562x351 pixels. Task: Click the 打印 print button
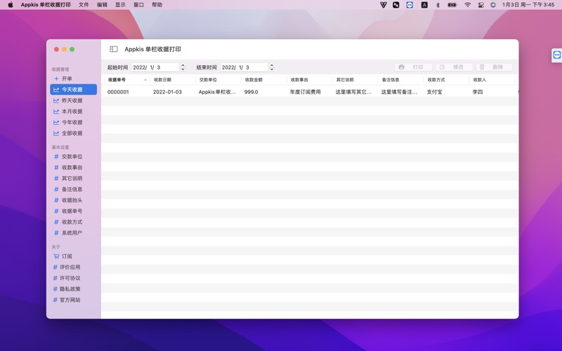pos(413,67)
